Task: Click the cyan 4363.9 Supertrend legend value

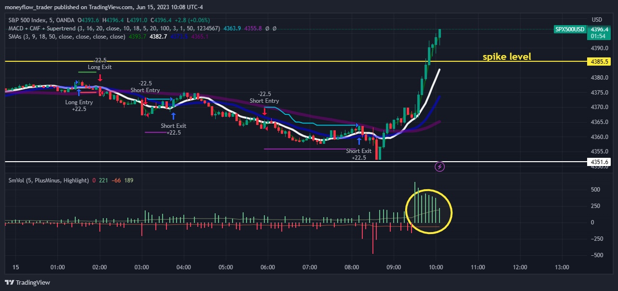Action: click(232, 28)
